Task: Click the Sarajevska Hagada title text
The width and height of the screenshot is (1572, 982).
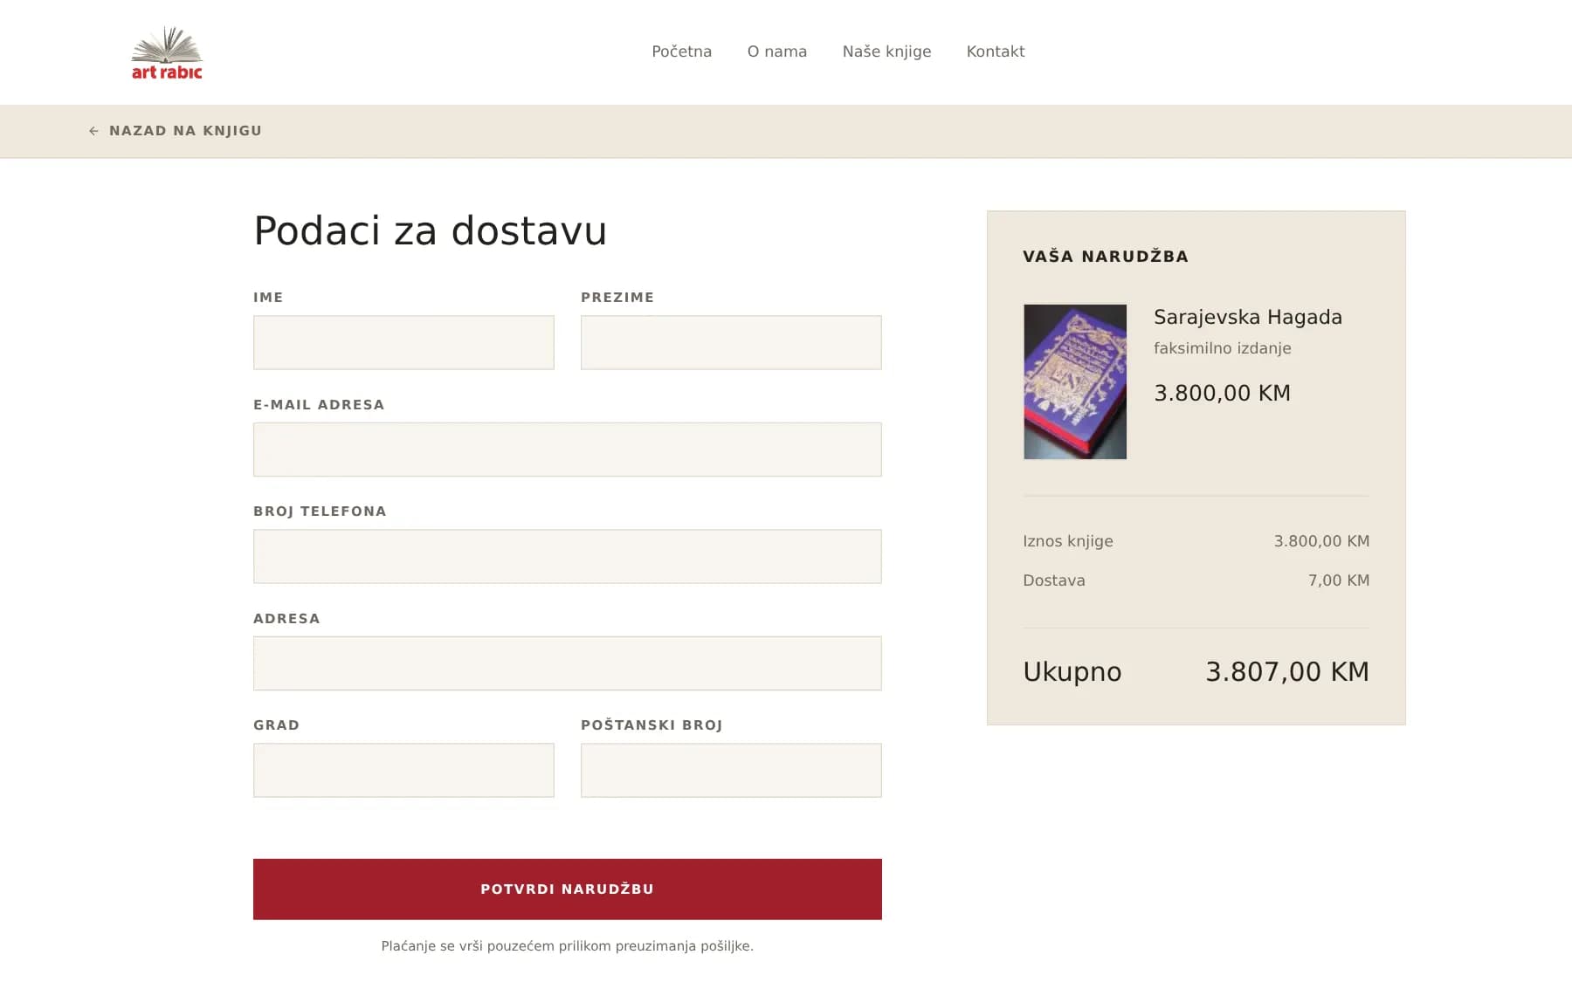Action: pos(1247,318)
